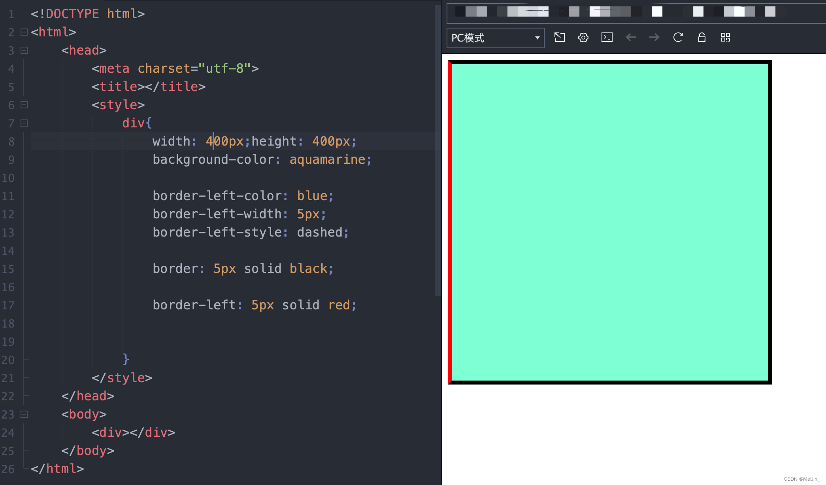Click the open-in-external-browser icon
The height and width of the screenshot is (485, 826).
(x=560, y=38)
